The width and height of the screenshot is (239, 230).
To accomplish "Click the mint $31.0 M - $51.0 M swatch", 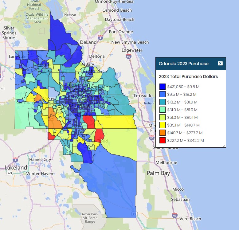I will [x=163, y=110].
